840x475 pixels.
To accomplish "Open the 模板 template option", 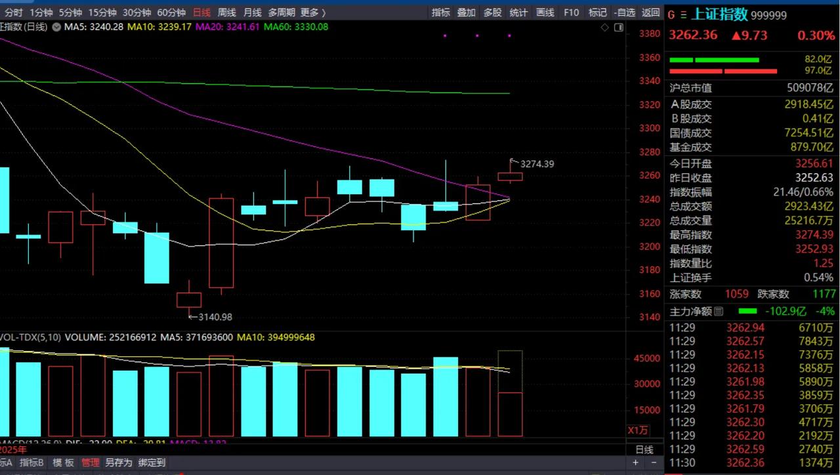I will [x=63, y=463].
